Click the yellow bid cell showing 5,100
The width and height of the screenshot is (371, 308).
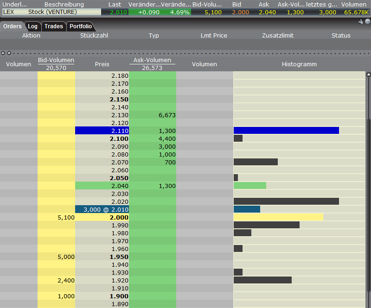[56, 217]
